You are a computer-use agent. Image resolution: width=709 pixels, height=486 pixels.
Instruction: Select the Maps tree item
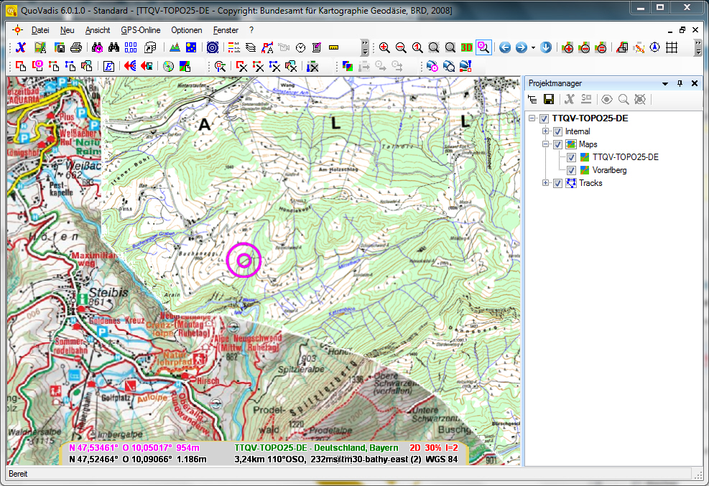(x=588, y=144)
